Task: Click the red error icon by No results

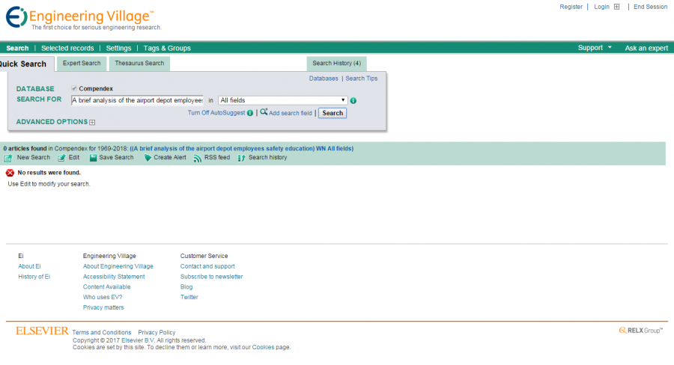Action: click(10, 173)
